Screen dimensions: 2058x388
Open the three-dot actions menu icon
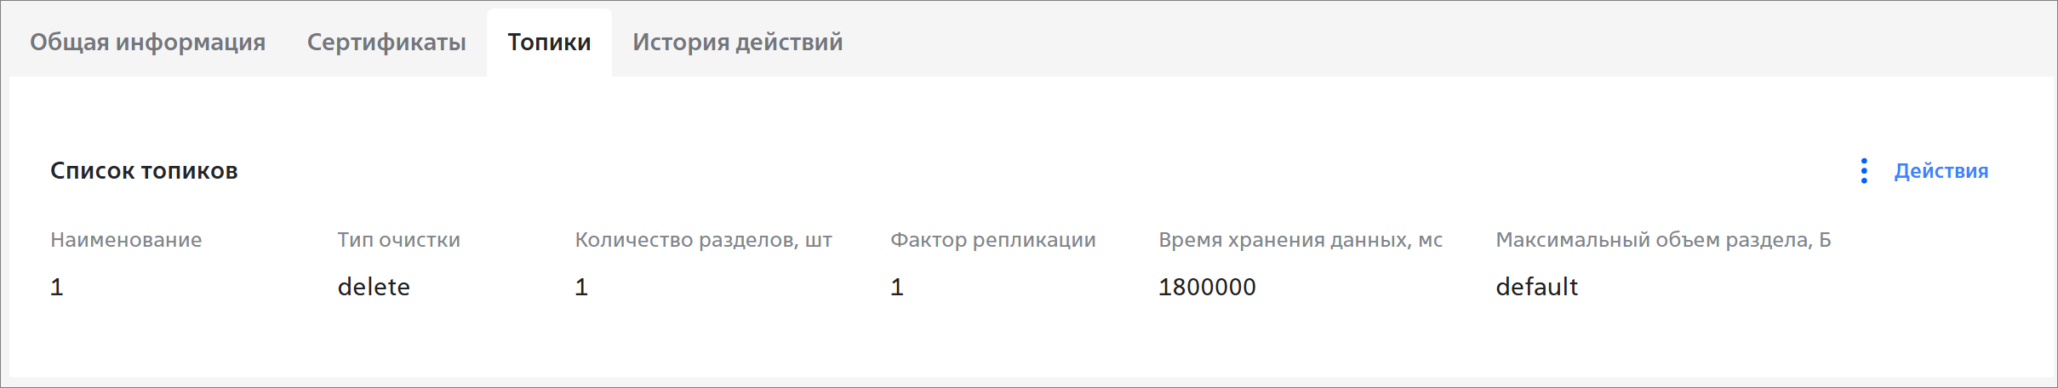[x=1864, y=171]
